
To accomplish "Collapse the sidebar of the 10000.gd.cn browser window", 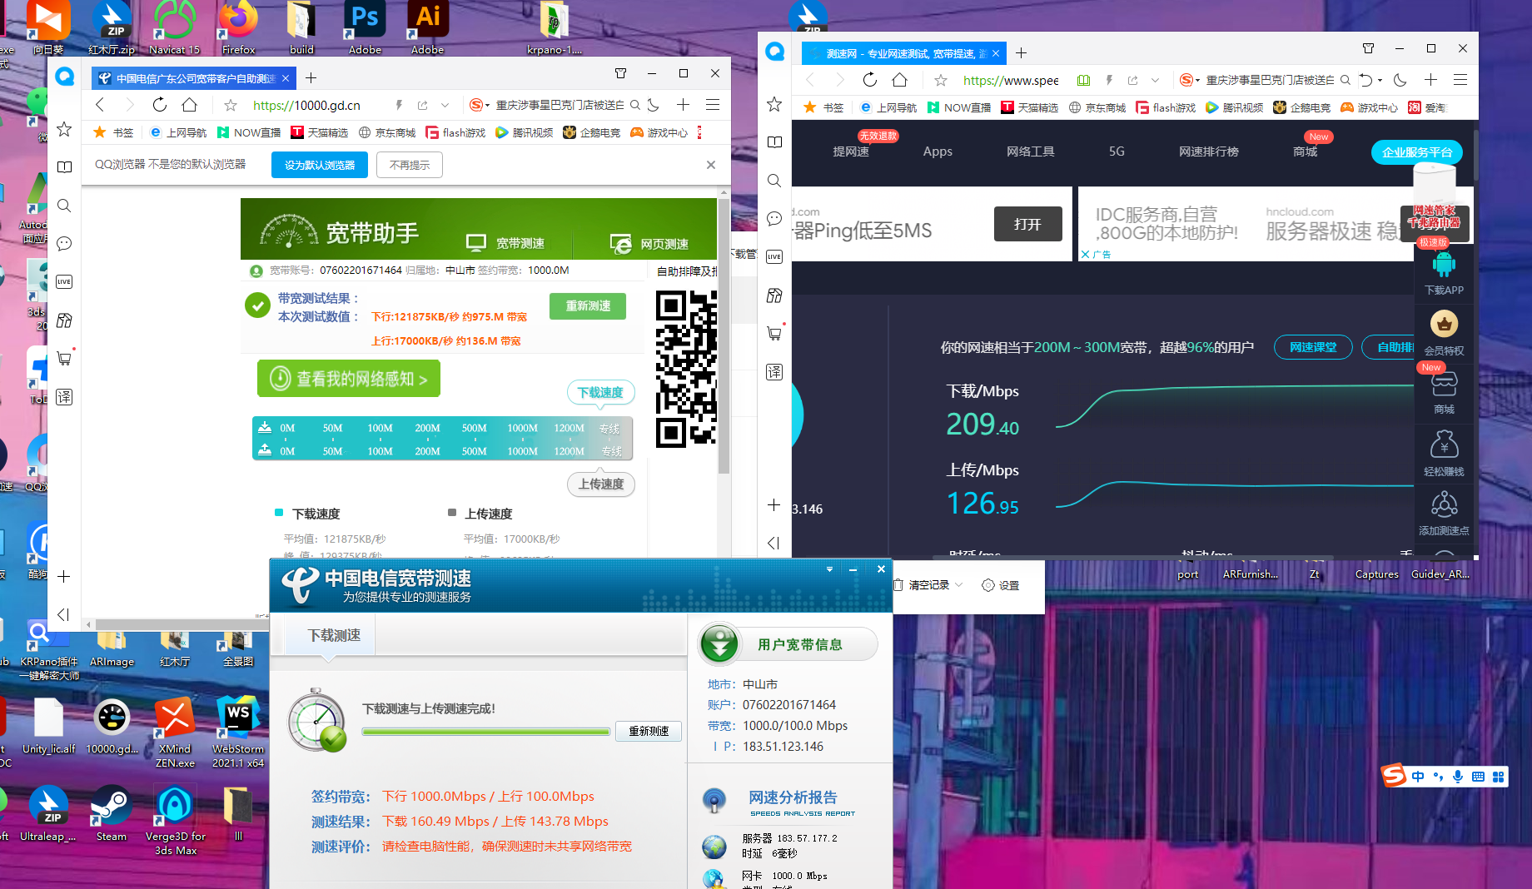I will click(63, 614).
